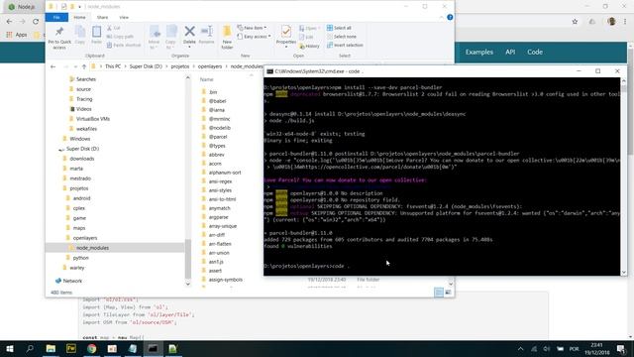634x357 pixels.
Task: Click POR language indicator in tray
Action: [574, 349]
